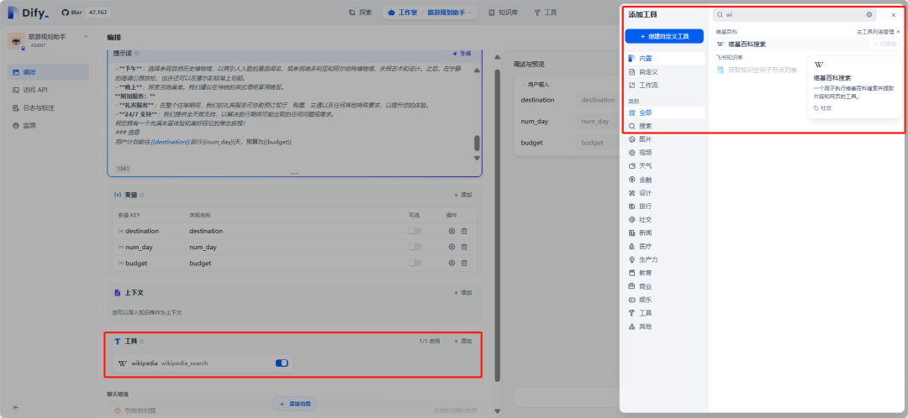This screenshot has width=908, height=418.
Task: Select 编排 in left sidebar
Action: pos(48,72)
